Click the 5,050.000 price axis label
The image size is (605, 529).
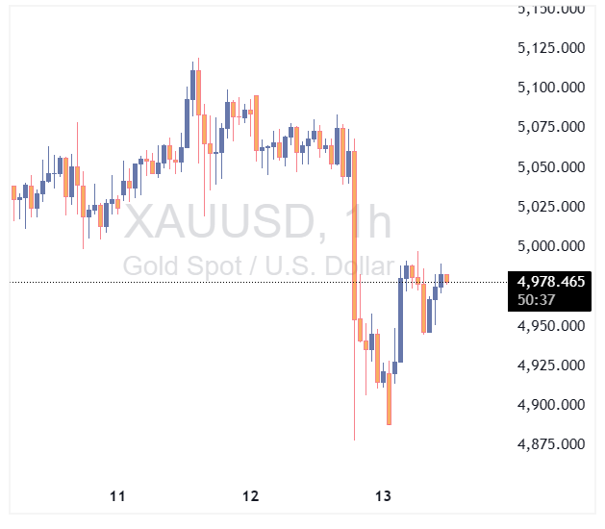pyautogui.click(x=551, y=166)
